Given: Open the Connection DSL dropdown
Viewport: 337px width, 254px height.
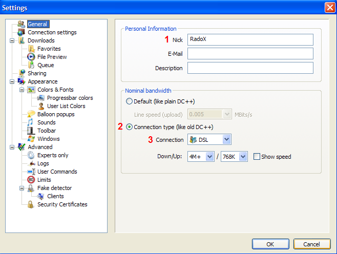Looking at the screenshot, I should click(226, 140).
